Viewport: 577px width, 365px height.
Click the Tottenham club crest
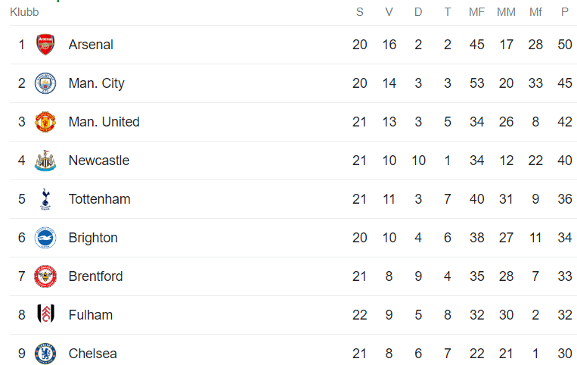(45, 199)
